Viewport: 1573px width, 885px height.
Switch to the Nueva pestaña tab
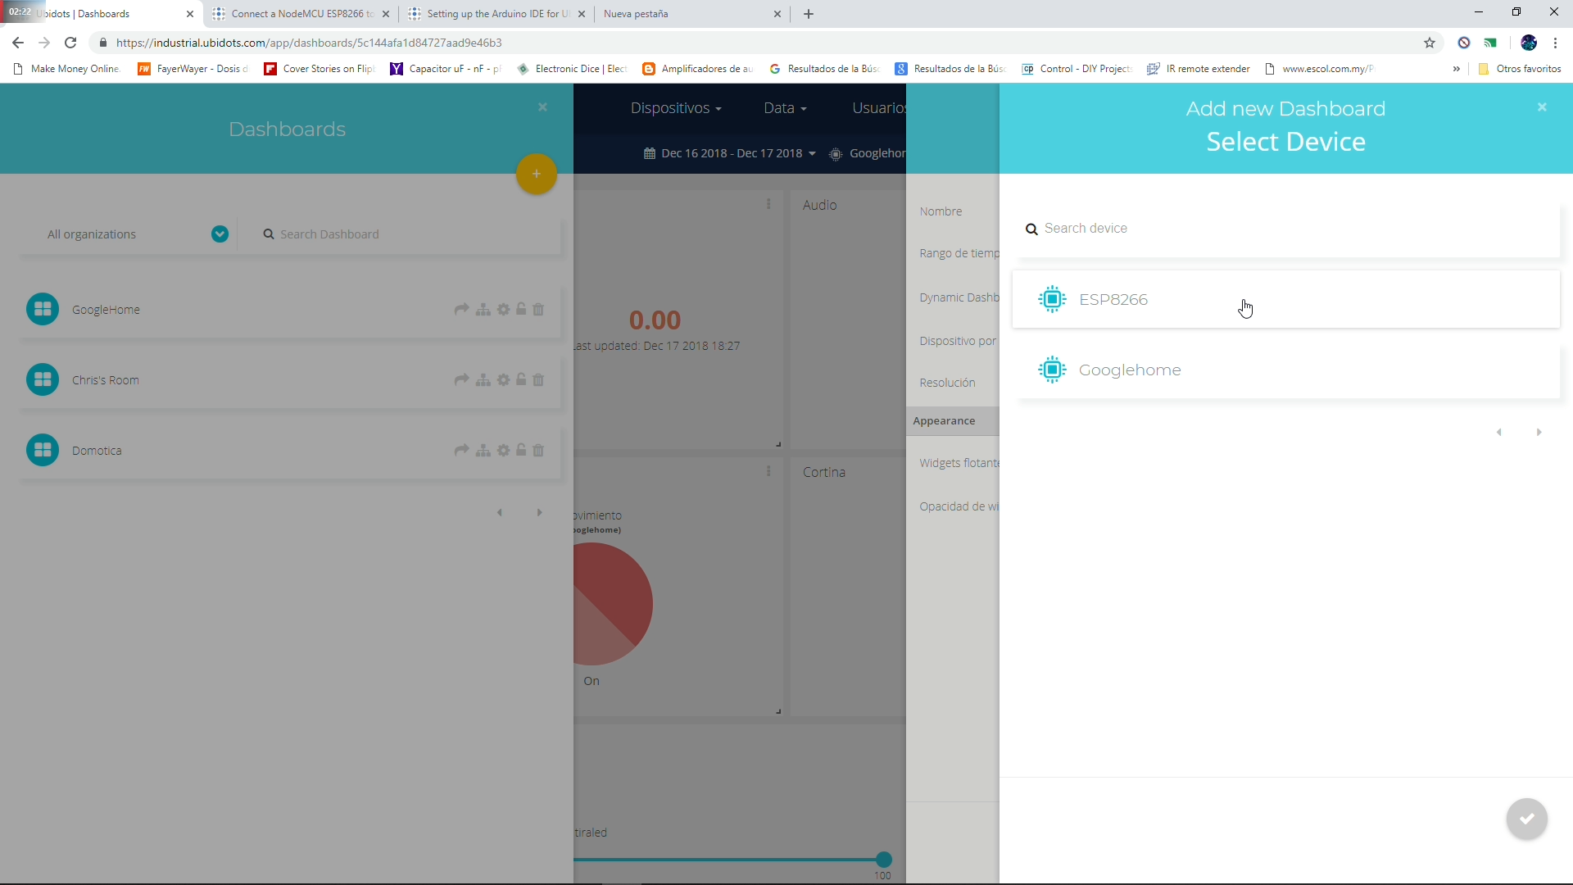pyautogui.click(x=691, y=14)
